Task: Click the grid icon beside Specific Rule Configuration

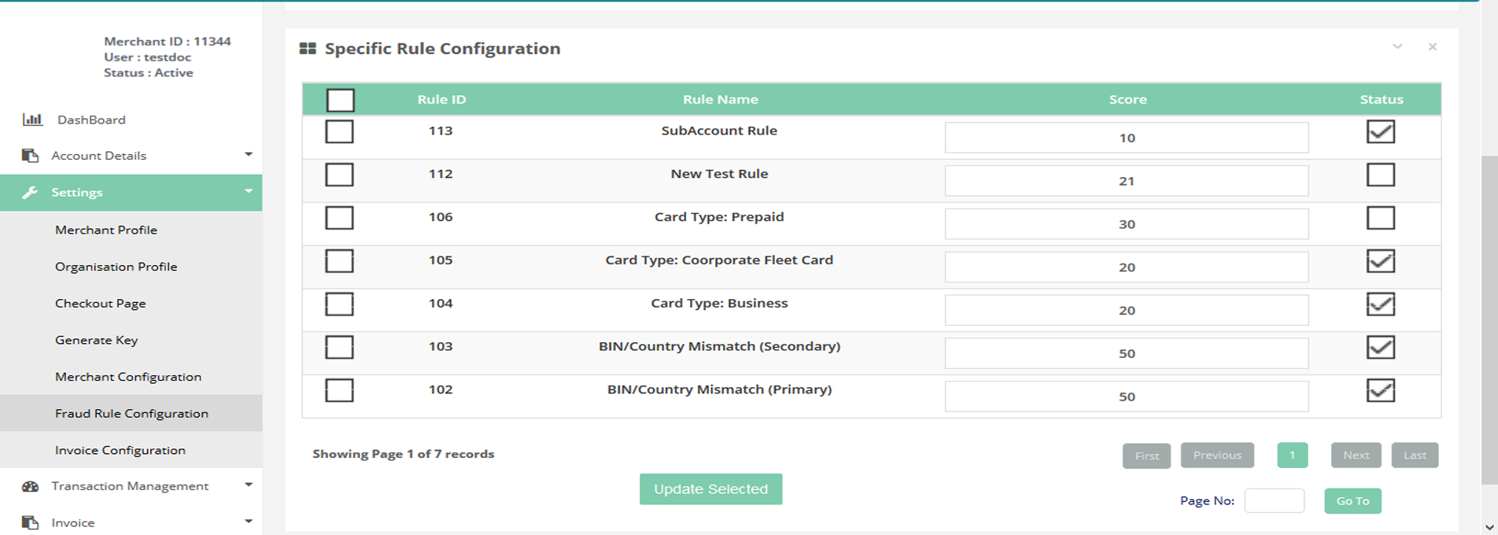Action: [x=308, y=49]
